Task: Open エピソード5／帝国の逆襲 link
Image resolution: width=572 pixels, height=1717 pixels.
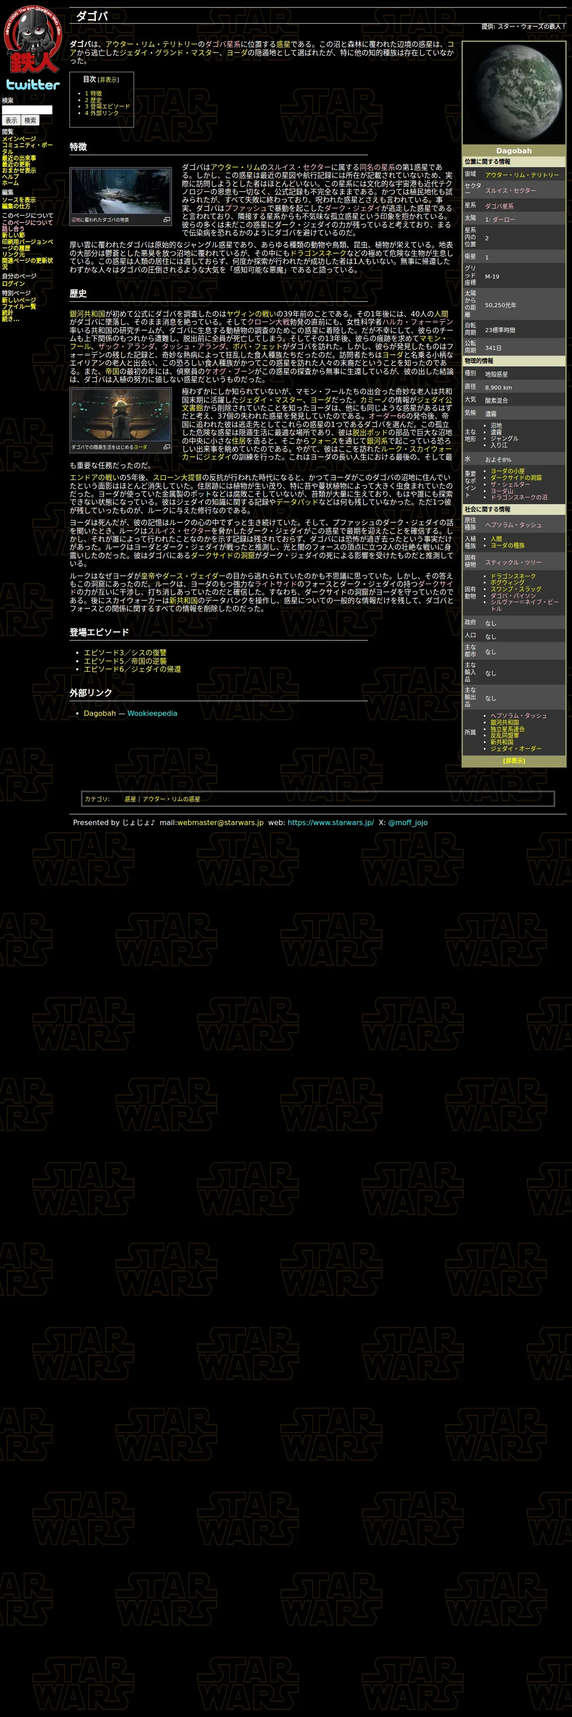Action: pos(125,661)
